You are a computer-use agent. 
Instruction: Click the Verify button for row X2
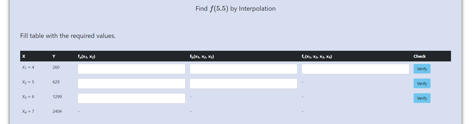422,83
